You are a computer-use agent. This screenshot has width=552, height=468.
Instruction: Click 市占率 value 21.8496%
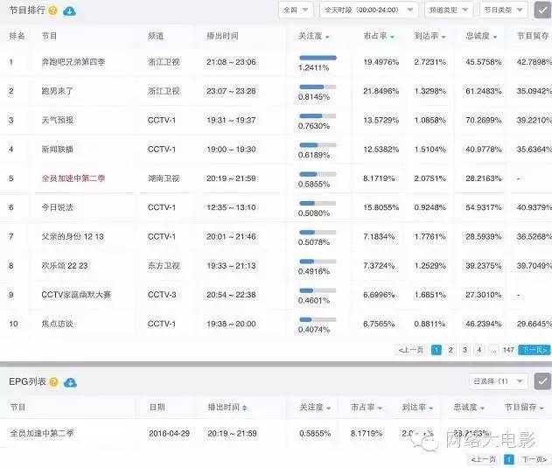381,91
